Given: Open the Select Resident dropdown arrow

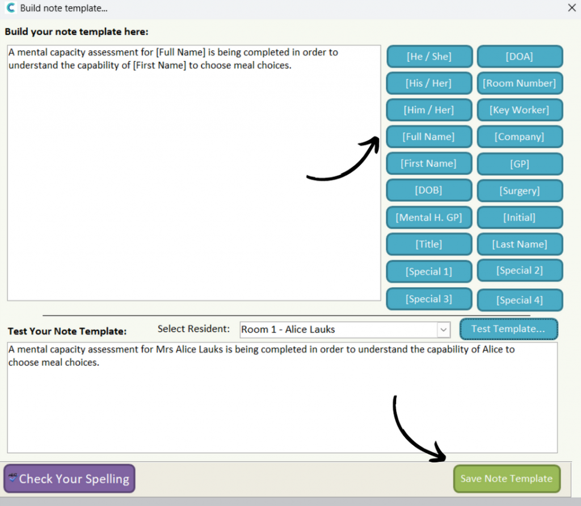Looking at the screenshot, I should pyautogui.click(x=443, y=330).
